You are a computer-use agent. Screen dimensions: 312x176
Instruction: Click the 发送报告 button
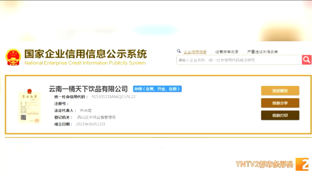pos(280,91)
